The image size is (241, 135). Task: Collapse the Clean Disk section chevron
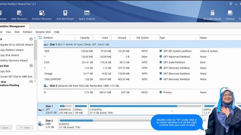(x=31, y=82)
